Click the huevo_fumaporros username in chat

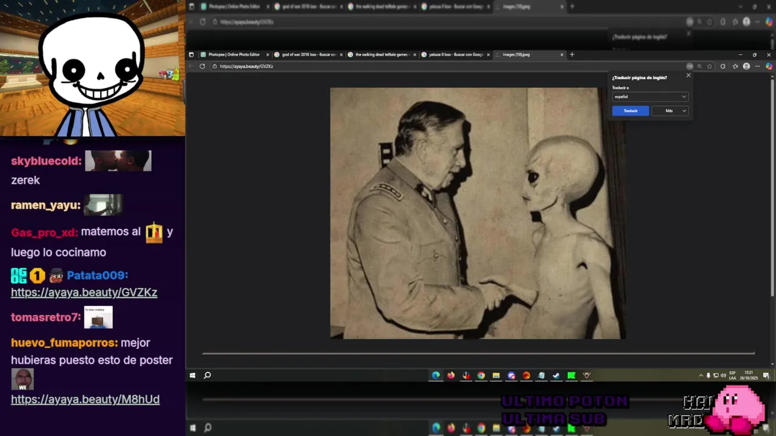(x=64, y=343)
